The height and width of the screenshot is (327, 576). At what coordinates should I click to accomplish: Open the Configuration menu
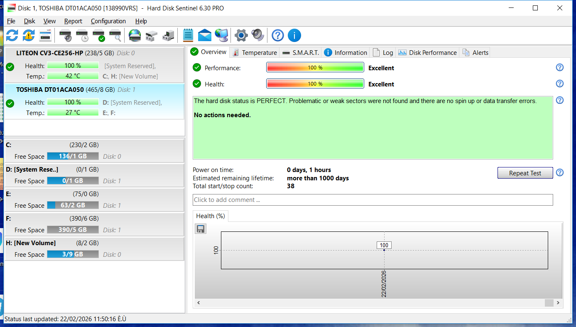pos(108,21)
